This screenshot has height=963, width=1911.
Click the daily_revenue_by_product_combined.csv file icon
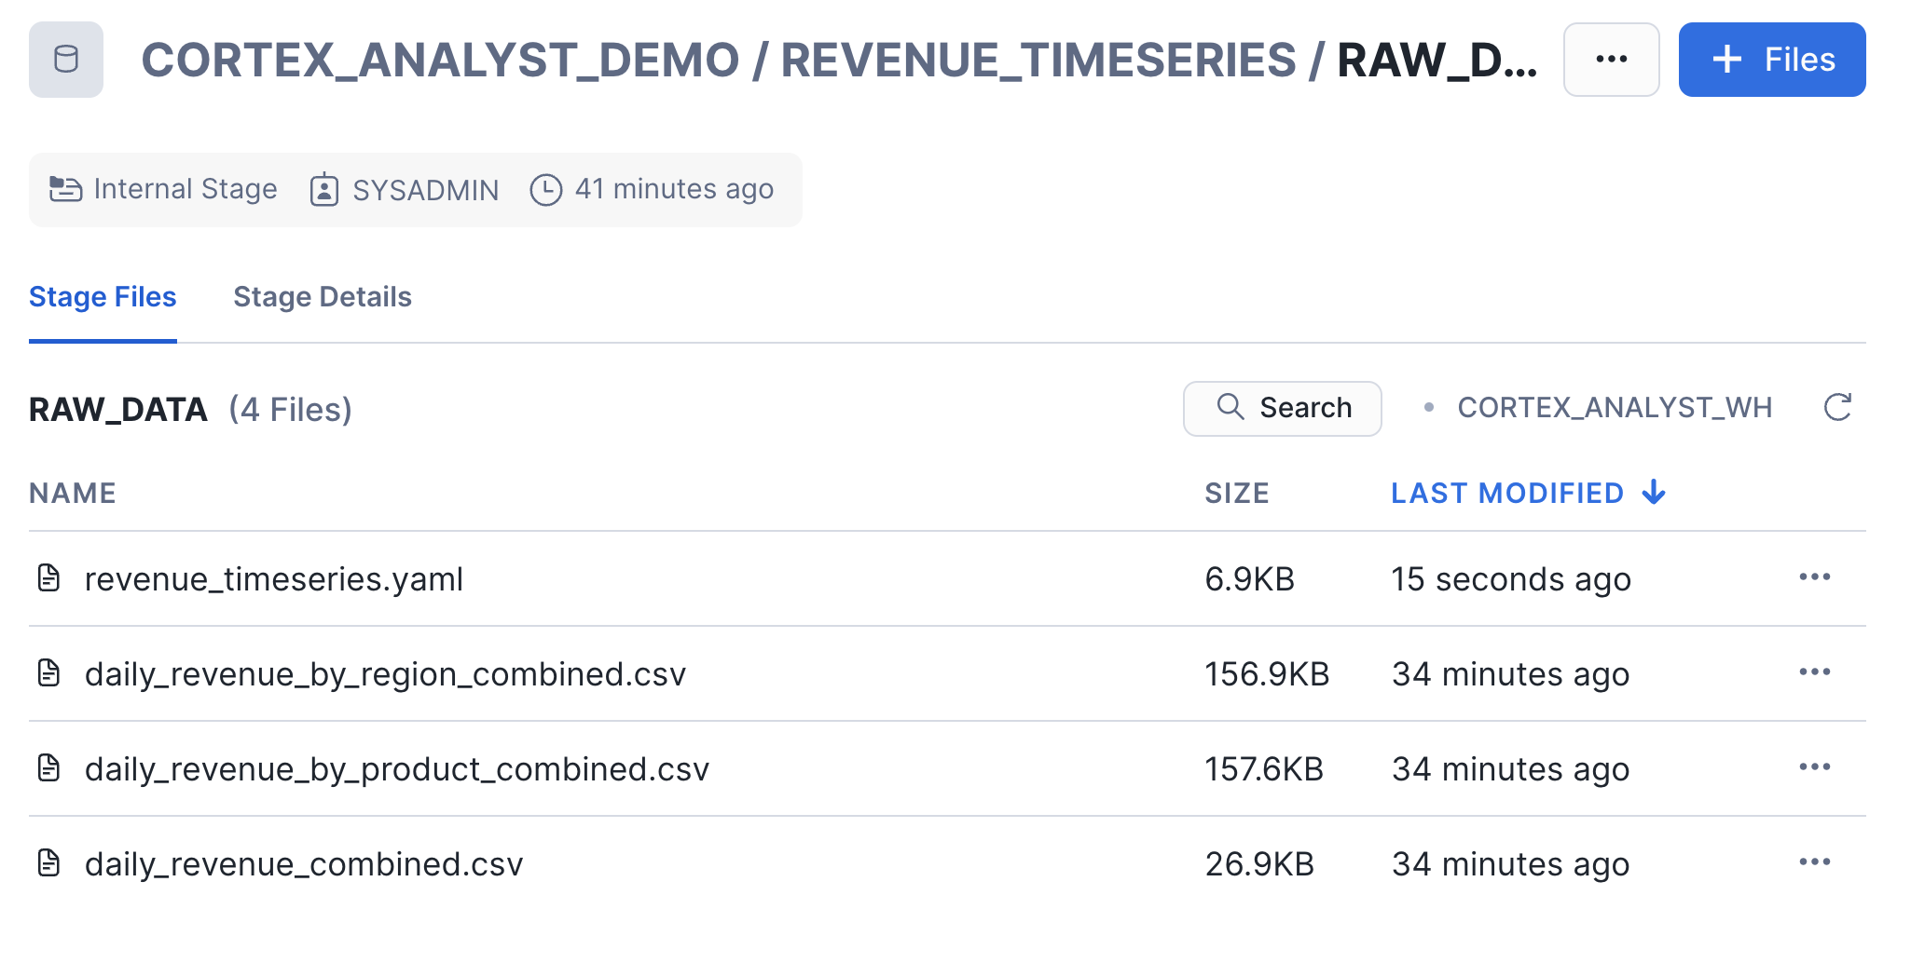pyautogui.click(x=48, y=768)
